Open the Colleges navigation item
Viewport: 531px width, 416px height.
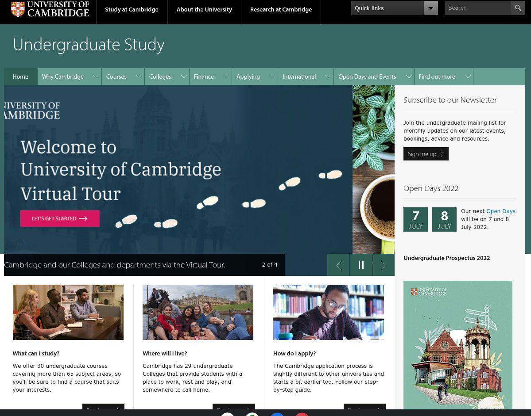[160, 77]
